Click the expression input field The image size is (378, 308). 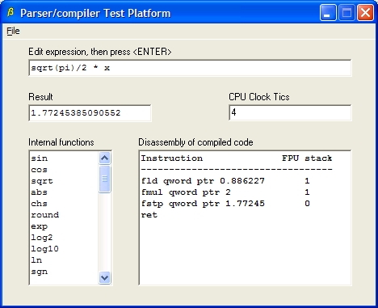190,68
